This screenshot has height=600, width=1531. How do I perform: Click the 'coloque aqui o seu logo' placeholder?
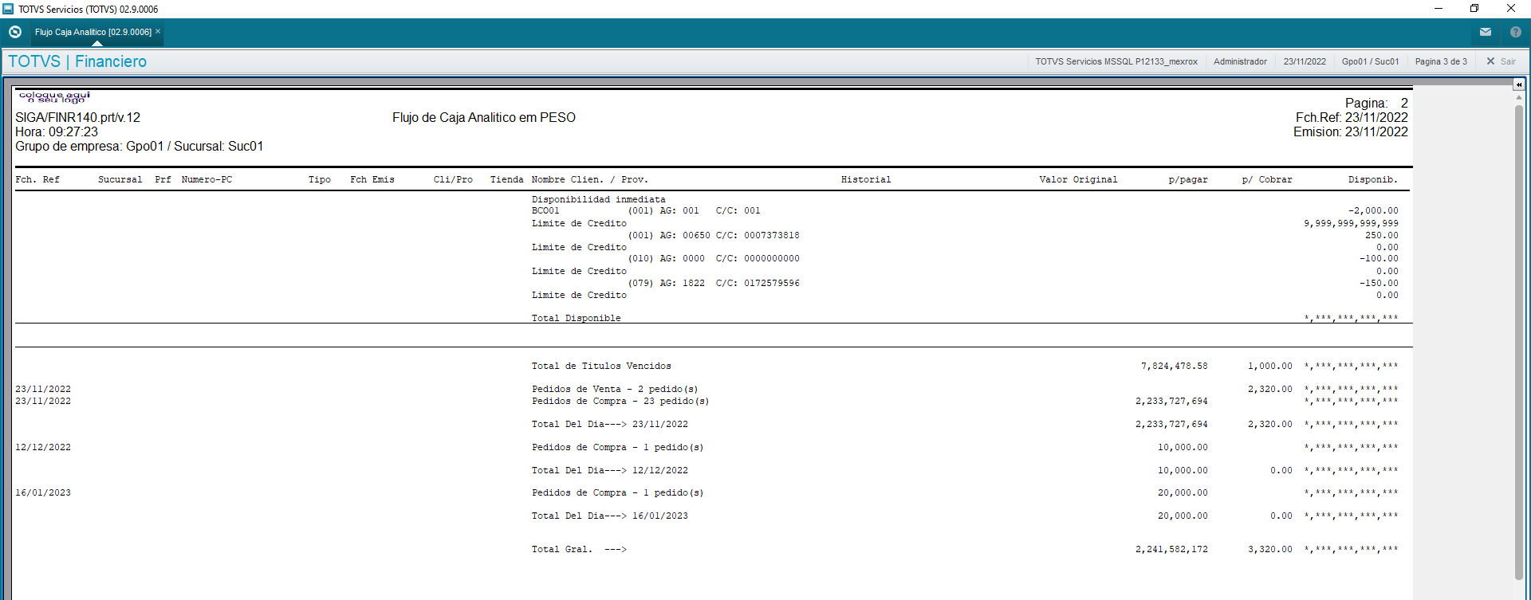coord(54,97)
